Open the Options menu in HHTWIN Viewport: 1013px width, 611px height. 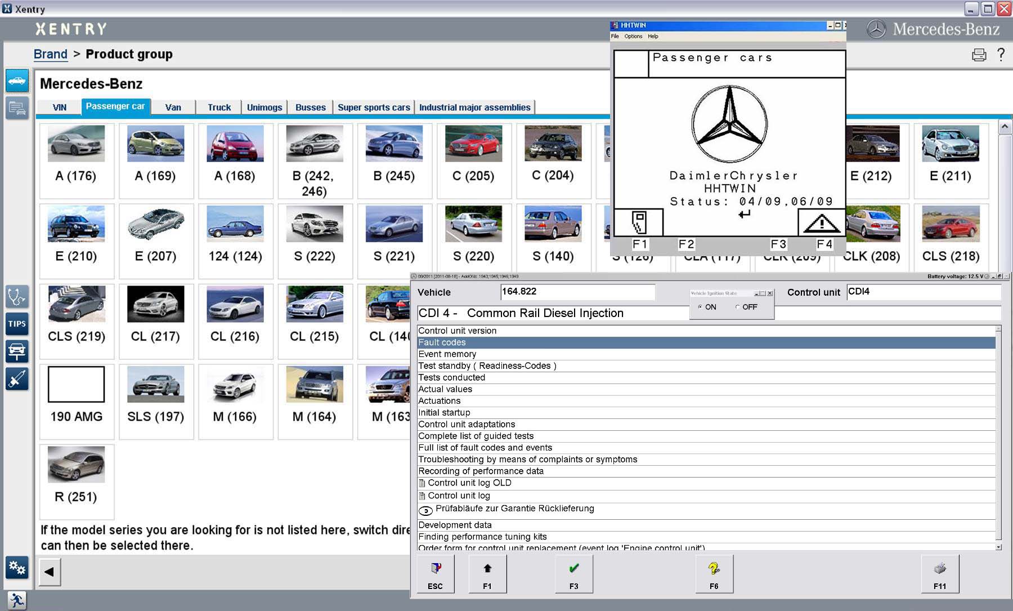pyautogui.click(x=633, y=36)
